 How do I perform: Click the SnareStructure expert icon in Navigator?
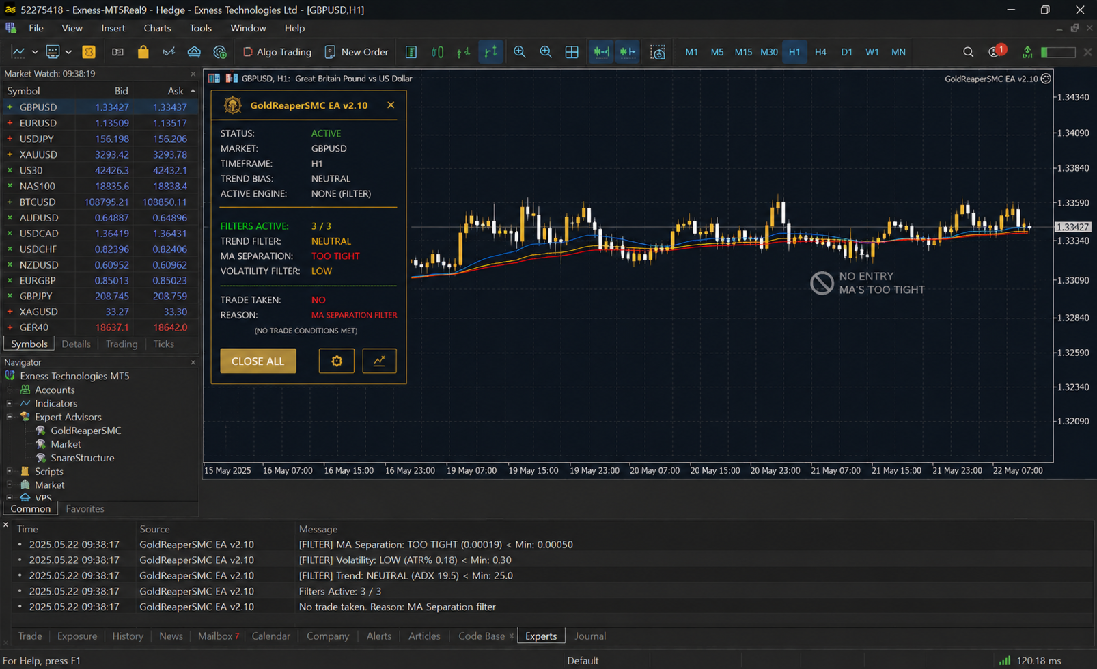pos(41,458)
